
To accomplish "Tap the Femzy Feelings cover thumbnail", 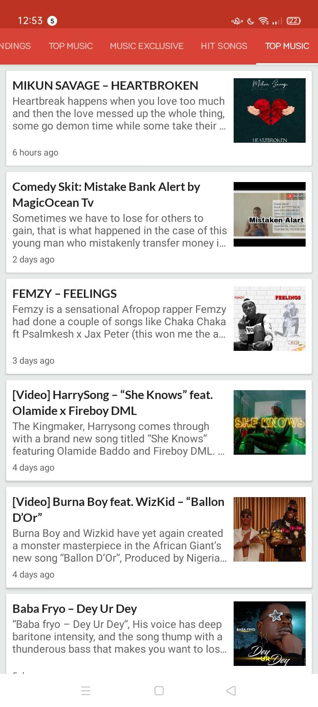I will click(x=269, y=319).
